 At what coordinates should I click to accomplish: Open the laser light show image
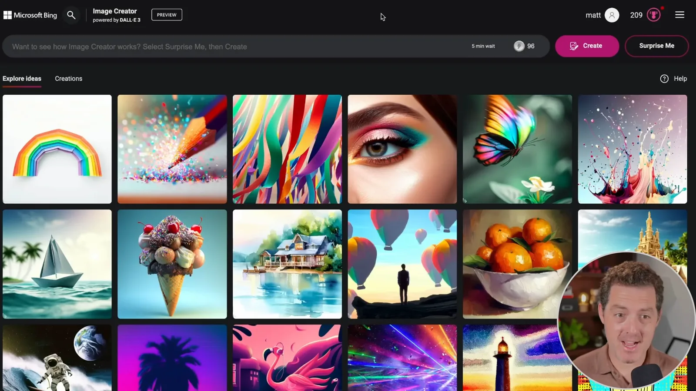click(402, 358)
